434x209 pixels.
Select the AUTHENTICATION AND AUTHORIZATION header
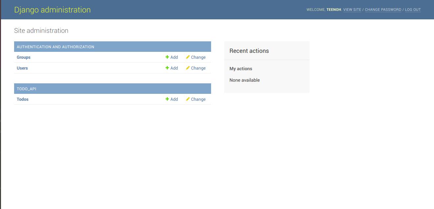55,47
